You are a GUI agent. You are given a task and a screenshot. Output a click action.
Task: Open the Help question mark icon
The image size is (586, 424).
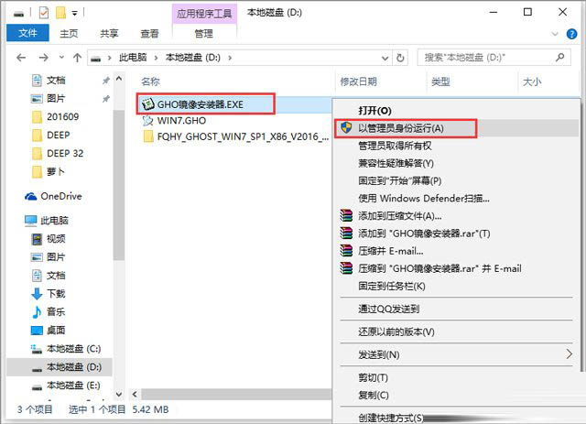[x=571, y=34]
